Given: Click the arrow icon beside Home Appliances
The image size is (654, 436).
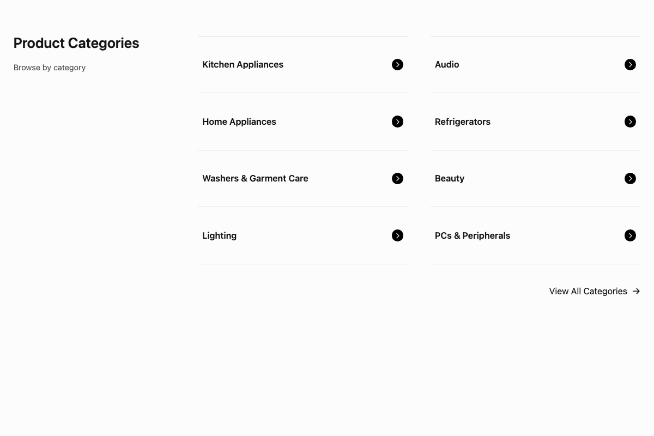Looking at the screenshot, I should click(398, 122).
